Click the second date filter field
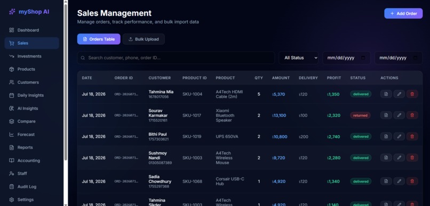Image resolution: width=430 pixels, height=206 pixels. pyautogui.click(x=399, y=57)
